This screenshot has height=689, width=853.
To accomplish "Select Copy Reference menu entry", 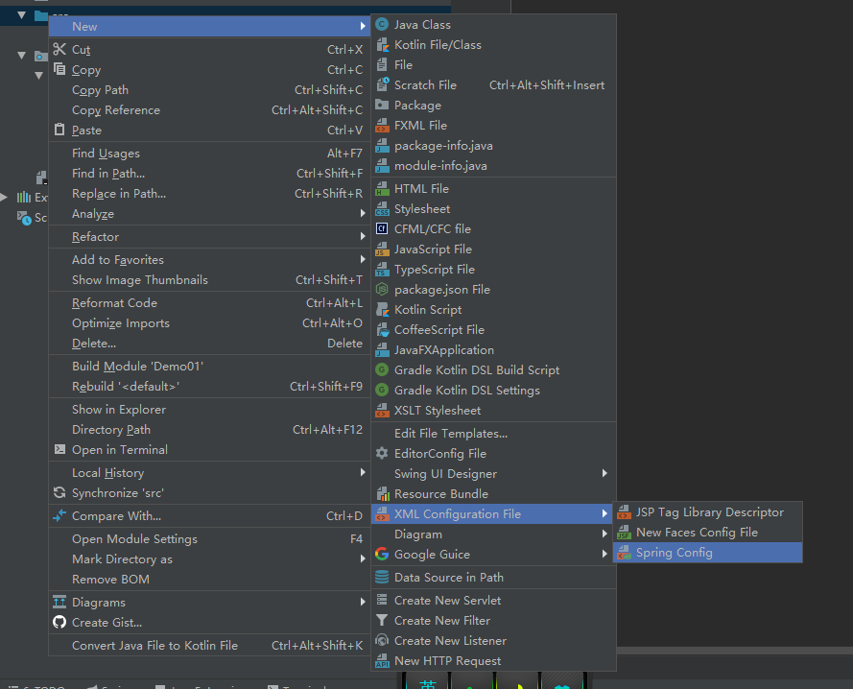I will point(209,110).
